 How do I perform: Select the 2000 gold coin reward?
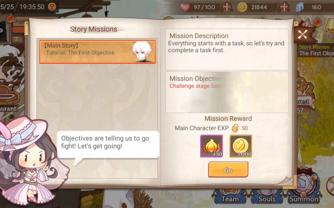click(241, 146)
